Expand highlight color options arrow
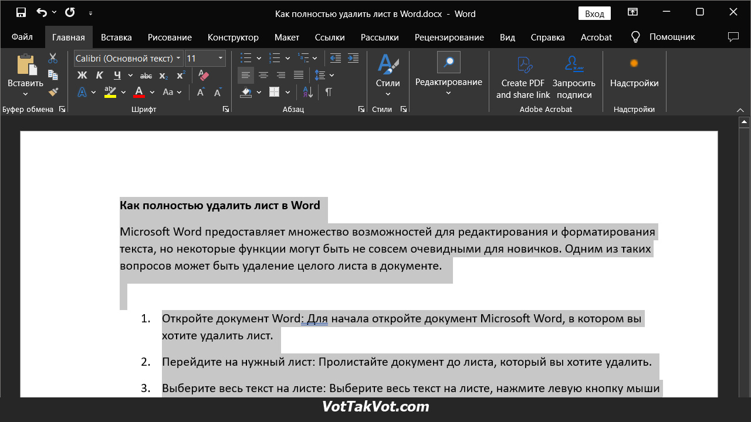This screenshot has width=751, height=422. point(123,92)
